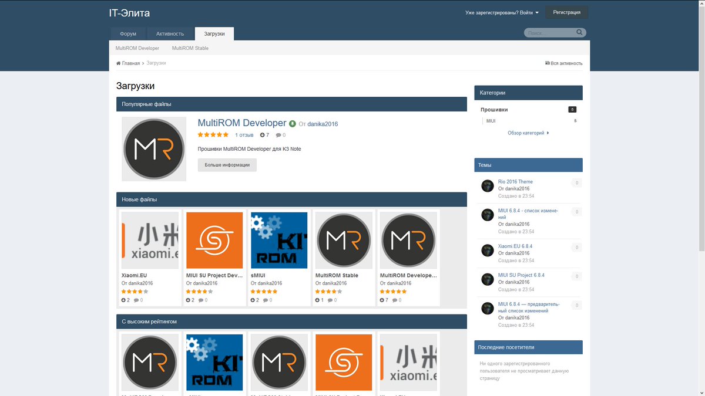Click the views eye counter for sMIUI file

252,300
